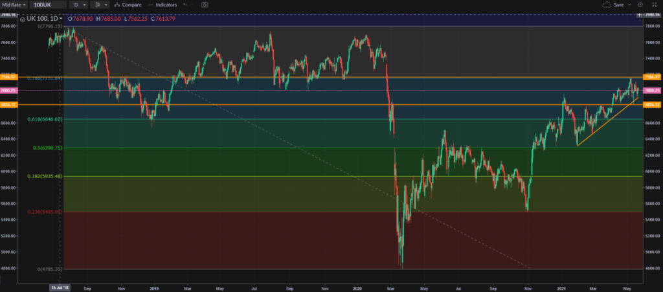Expand the UK 100, 1D legend arrow

(x=60, y=19)
